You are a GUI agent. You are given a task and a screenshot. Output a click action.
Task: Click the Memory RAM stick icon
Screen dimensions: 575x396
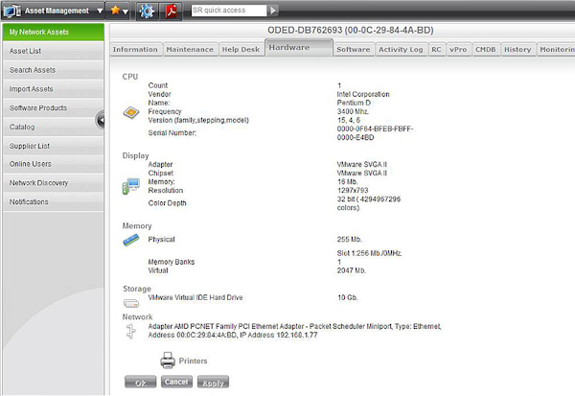131,240
